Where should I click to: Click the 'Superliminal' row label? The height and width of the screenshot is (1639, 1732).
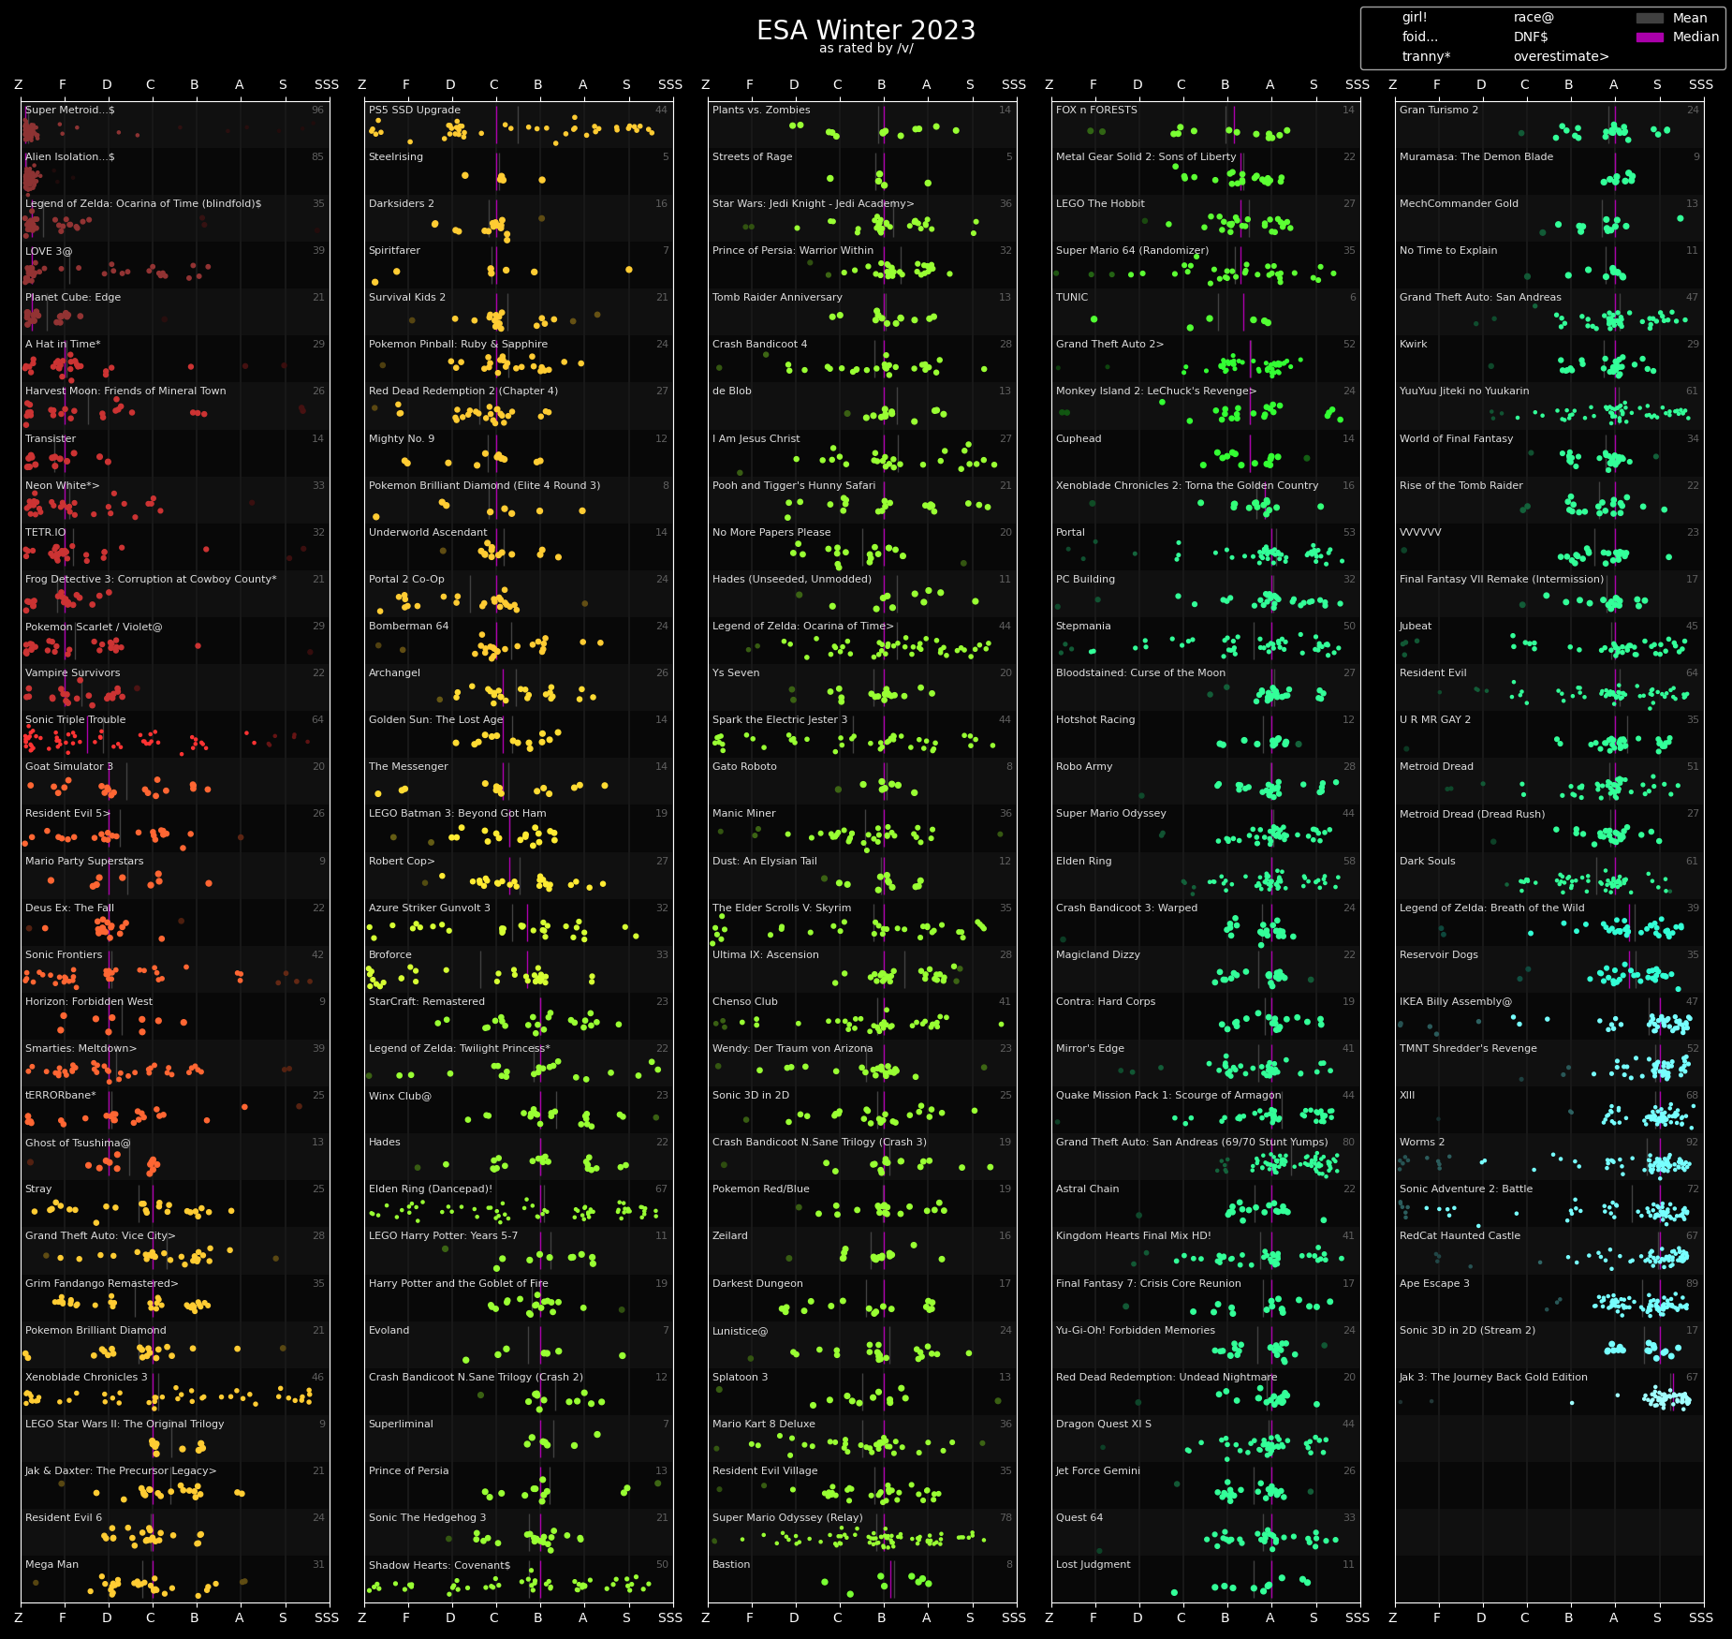tap(401, 1424)
